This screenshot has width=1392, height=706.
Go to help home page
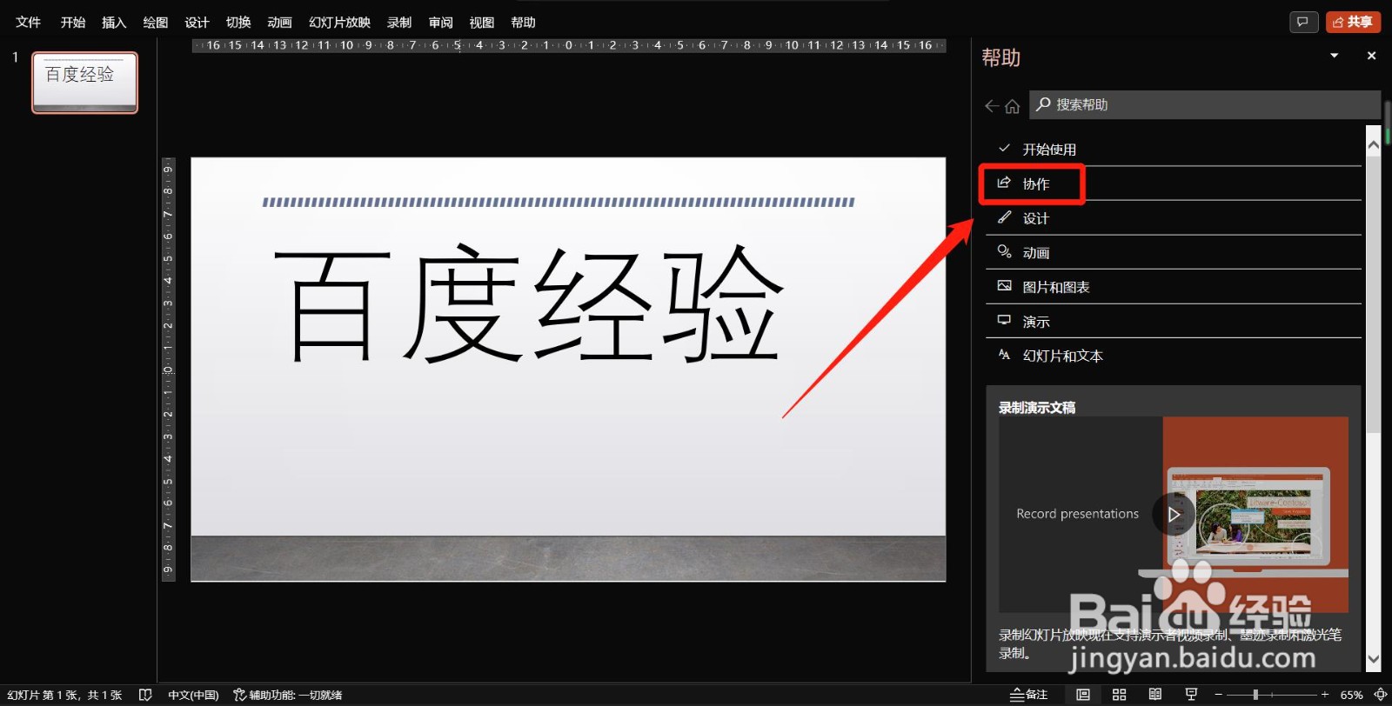coord(1012,106)
